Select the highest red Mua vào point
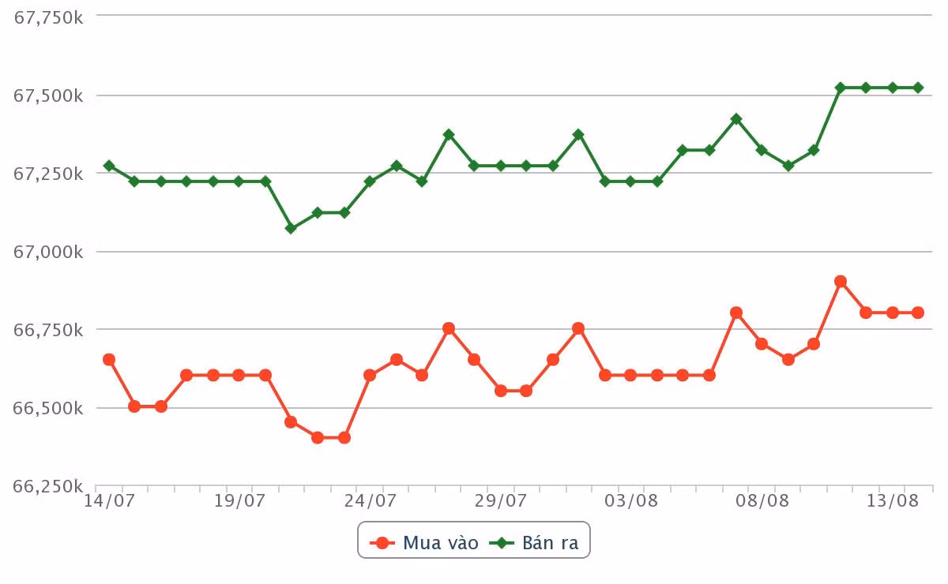This screenshot has width=948, height=584. coord(841,282)
